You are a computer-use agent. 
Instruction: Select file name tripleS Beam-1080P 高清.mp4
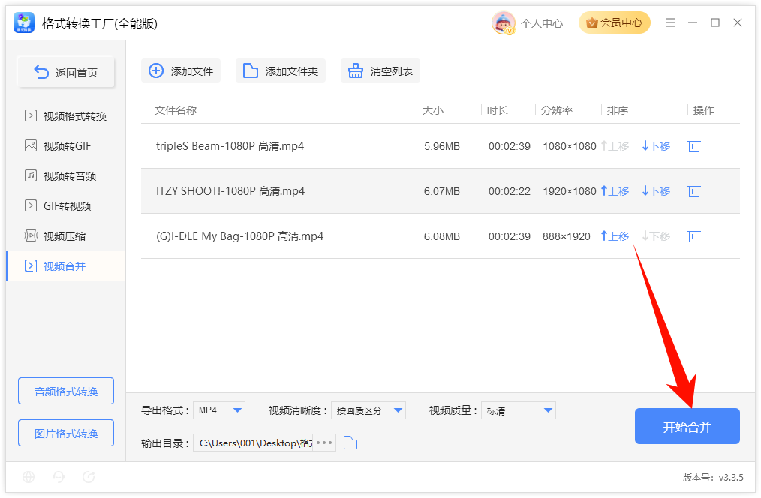[230, 146]
